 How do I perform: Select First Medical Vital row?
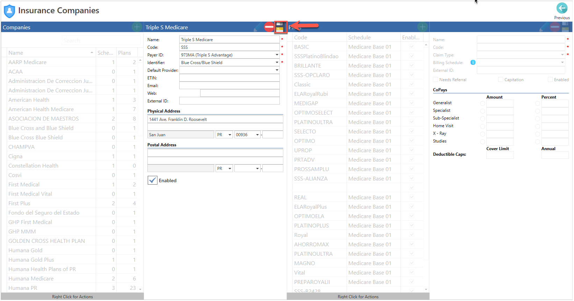pos(72,194)
